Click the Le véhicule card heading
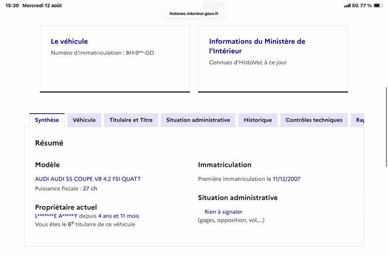 point(69,41)
